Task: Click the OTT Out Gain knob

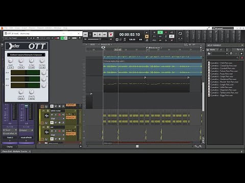Action: [x=42, y=60]
